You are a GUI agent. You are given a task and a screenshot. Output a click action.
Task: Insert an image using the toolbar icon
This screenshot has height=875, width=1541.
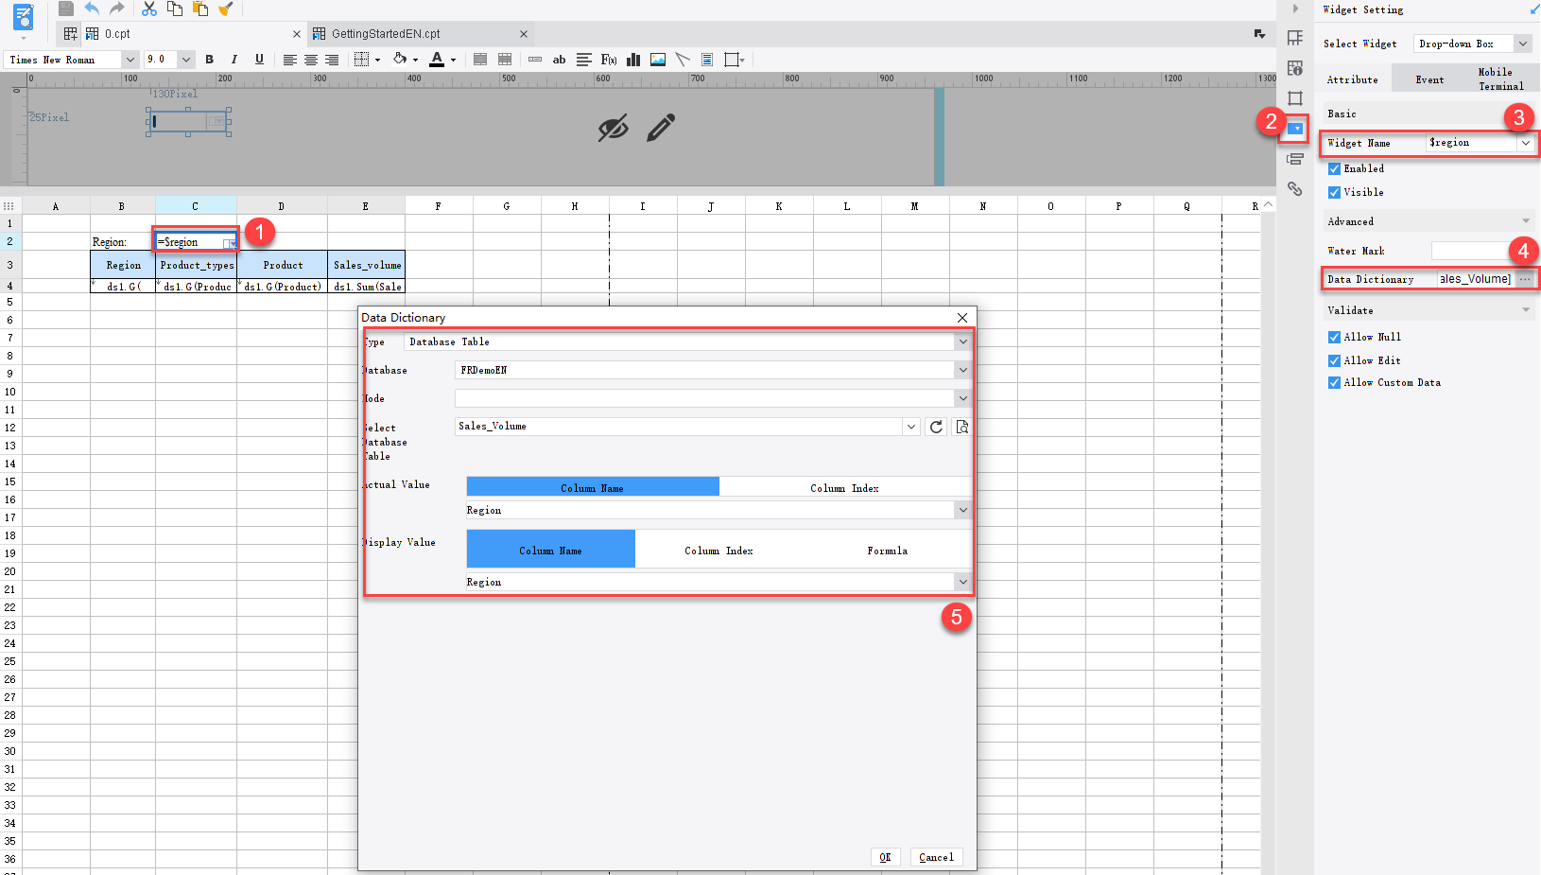pyautogui.click(x=657, y=59)
